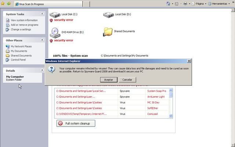The width and height of the screenshot is (235, 147).
Task: Click the My Documents folder icon
Action: tap(8, 51)
